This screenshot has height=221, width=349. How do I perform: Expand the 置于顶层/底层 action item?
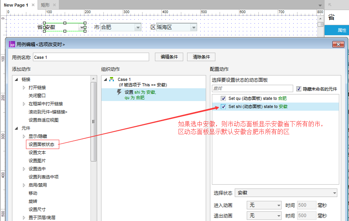[24, 218]
